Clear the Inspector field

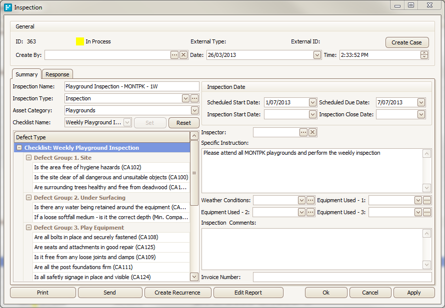click(312, 132)
